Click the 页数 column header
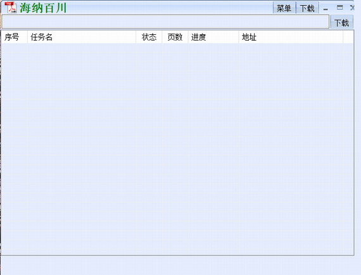The image size is (361, 275). [175, 37]
